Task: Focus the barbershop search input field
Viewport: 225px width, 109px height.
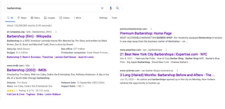Action: click(53, 8)
